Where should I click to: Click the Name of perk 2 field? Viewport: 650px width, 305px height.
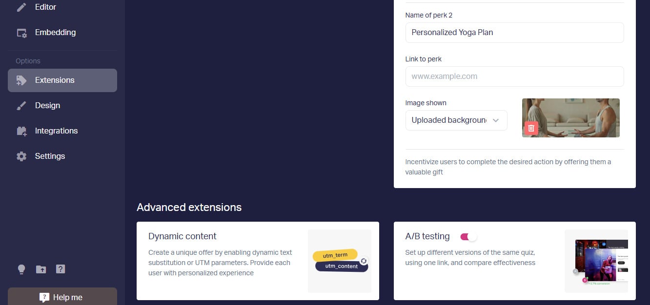(x=514, y=33)
